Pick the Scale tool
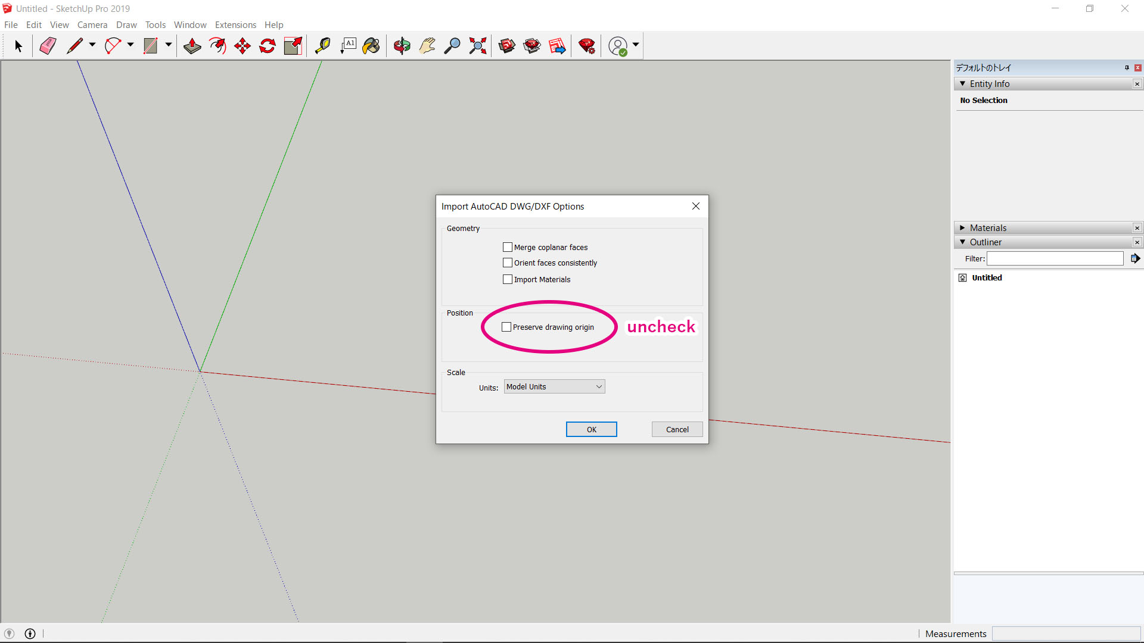The height and width of the screenshot is (643, 1144). (293, 46)
